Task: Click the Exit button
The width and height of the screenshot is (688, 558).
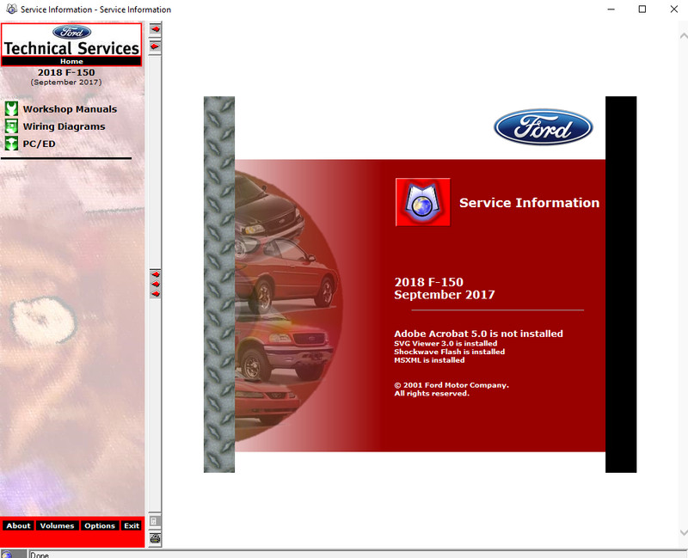Action: coord(132,525)
